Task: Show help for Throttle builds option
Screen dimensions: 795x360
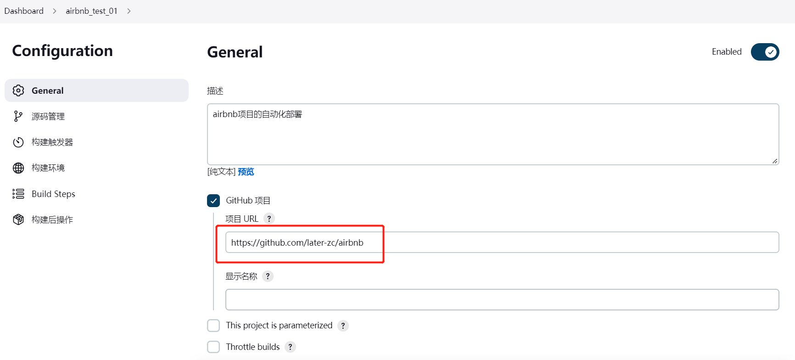Action: pos(290,347)
